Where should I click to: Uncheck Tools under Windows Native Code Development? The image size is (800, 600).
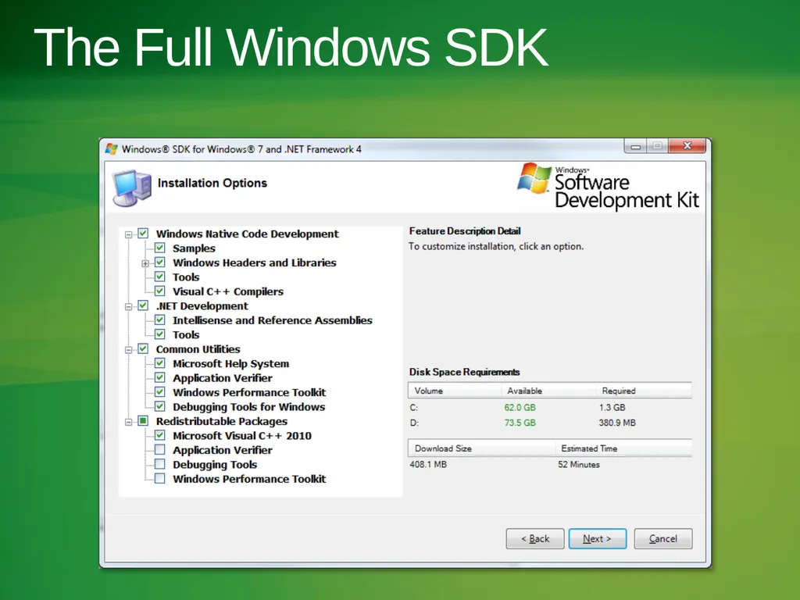pyautogui.click(x=160, y=277)
